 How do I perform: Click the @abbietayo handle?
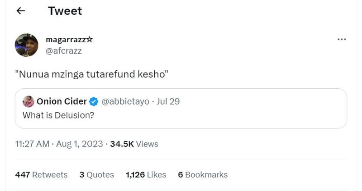pos(125,101)
